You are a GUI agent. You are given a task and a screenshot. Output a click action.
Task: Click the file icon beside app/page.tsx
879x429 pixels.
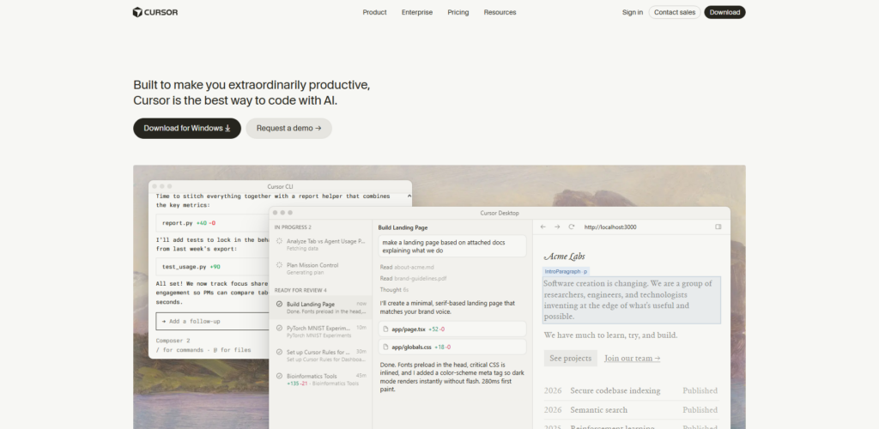coord(387,329)
